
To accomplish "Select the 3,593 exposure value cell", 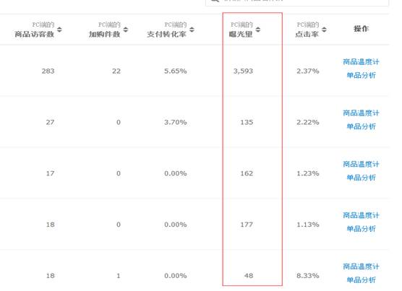I will tap(243, 71).
